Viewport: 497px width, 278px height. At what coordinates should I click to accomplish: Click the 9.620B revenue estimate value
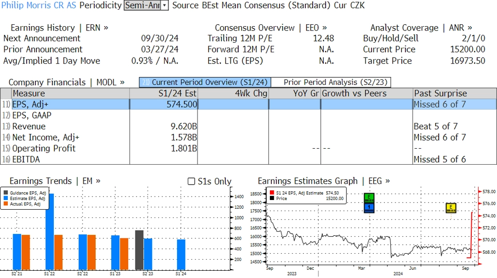tap(183, 126)
